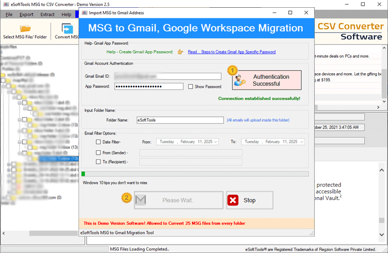Click the Folder Name input field
The image size is (388, 253).
(x=179, y=120)
